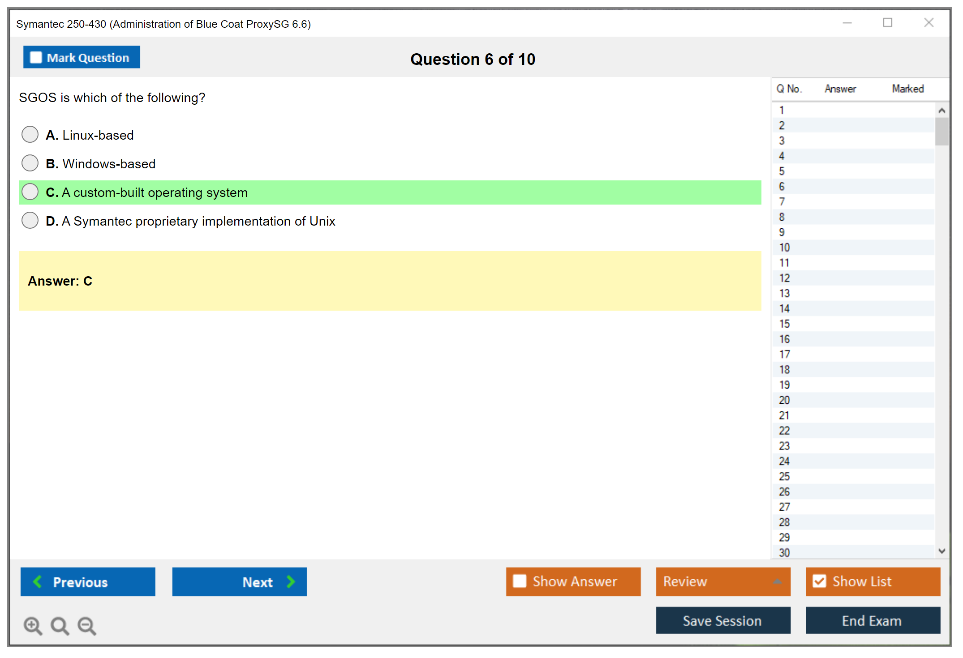This screenshot has width=963, height=658.
Task: Click the zoom reset magnifier icon
Action: click(x=60, y=625)
